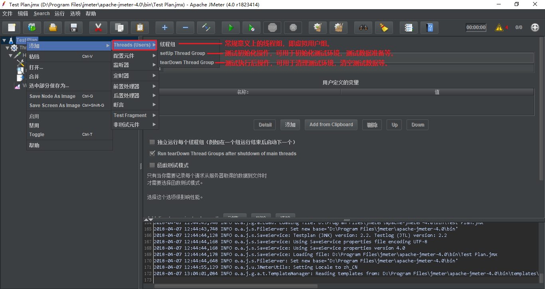Click the pipette HTTP sampler icon in tree
This screenshot has height=289, width=545.
tap(18, 55)
